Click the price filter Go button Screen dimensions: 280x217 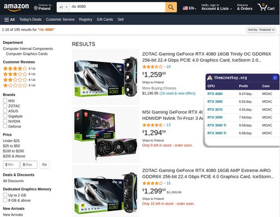click(x=44, y=164)
